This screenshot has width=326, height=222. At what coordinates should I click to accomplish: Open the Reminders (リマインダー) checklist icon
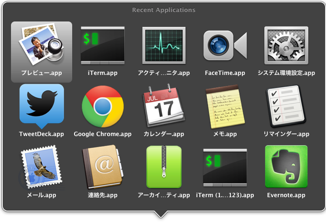286,106
